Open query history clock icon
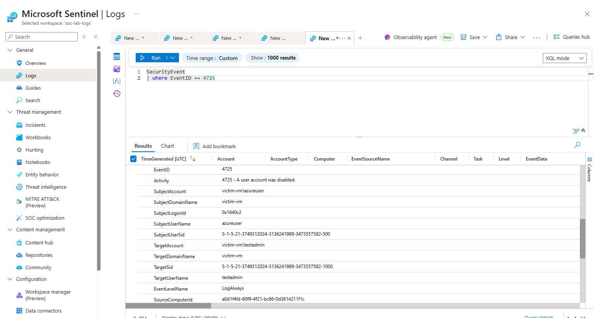The image size is (600, 318). 117,93
